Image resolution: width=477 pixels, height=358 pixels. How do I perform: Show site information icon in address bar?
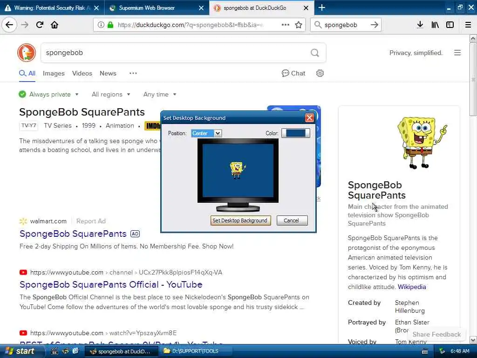[x=101, y=25]
